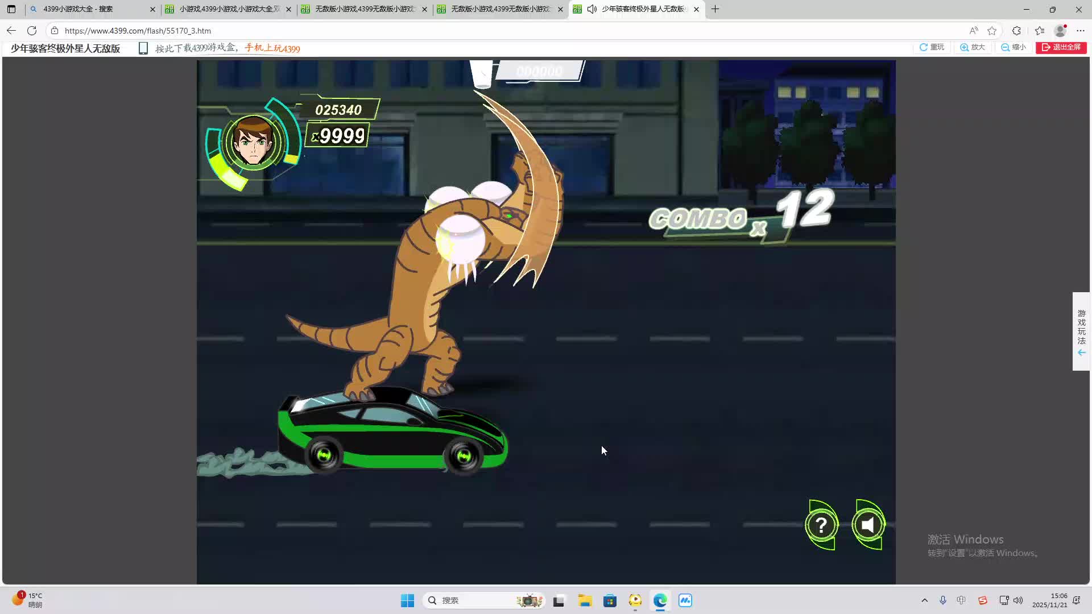The height and width of the screenshot is (614, 1092).
Task: Switch to second 无敌版小游戏 tab
Action: pos(499,9)
